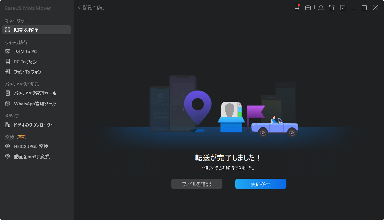Go back using the chevron beside 閲覧＆移行
This screenshot has height=220, width=384.
79,7
